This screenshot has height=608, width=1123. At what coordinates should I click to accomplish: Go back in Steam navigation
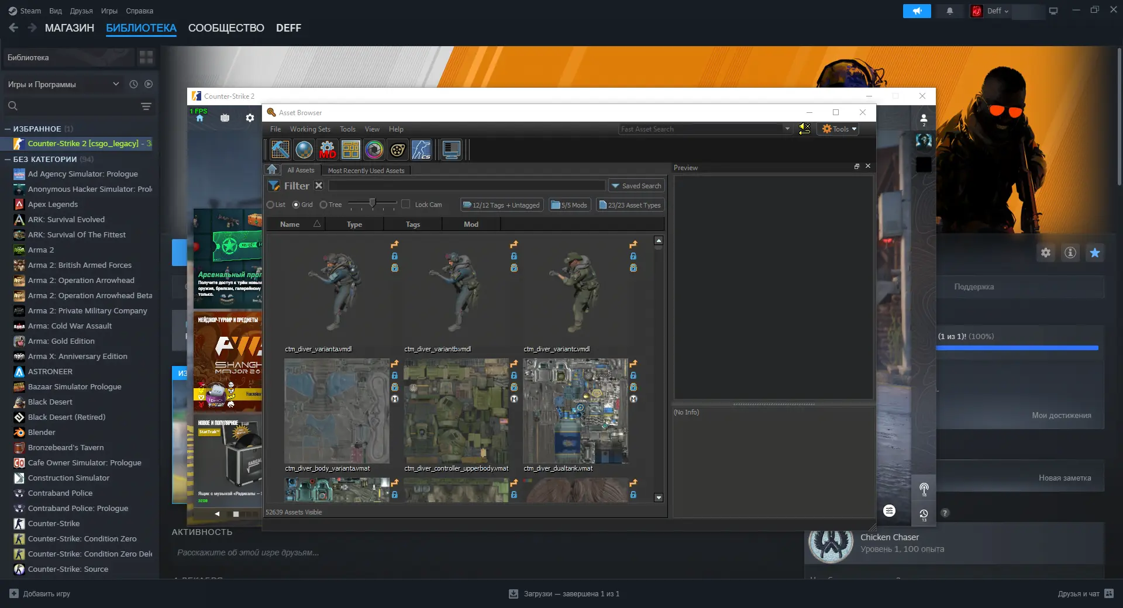(x=13, y=27)
